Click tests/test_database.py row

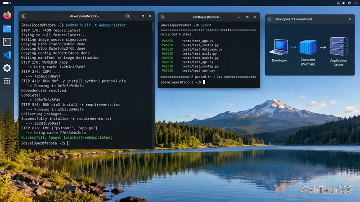coord(192,49)
